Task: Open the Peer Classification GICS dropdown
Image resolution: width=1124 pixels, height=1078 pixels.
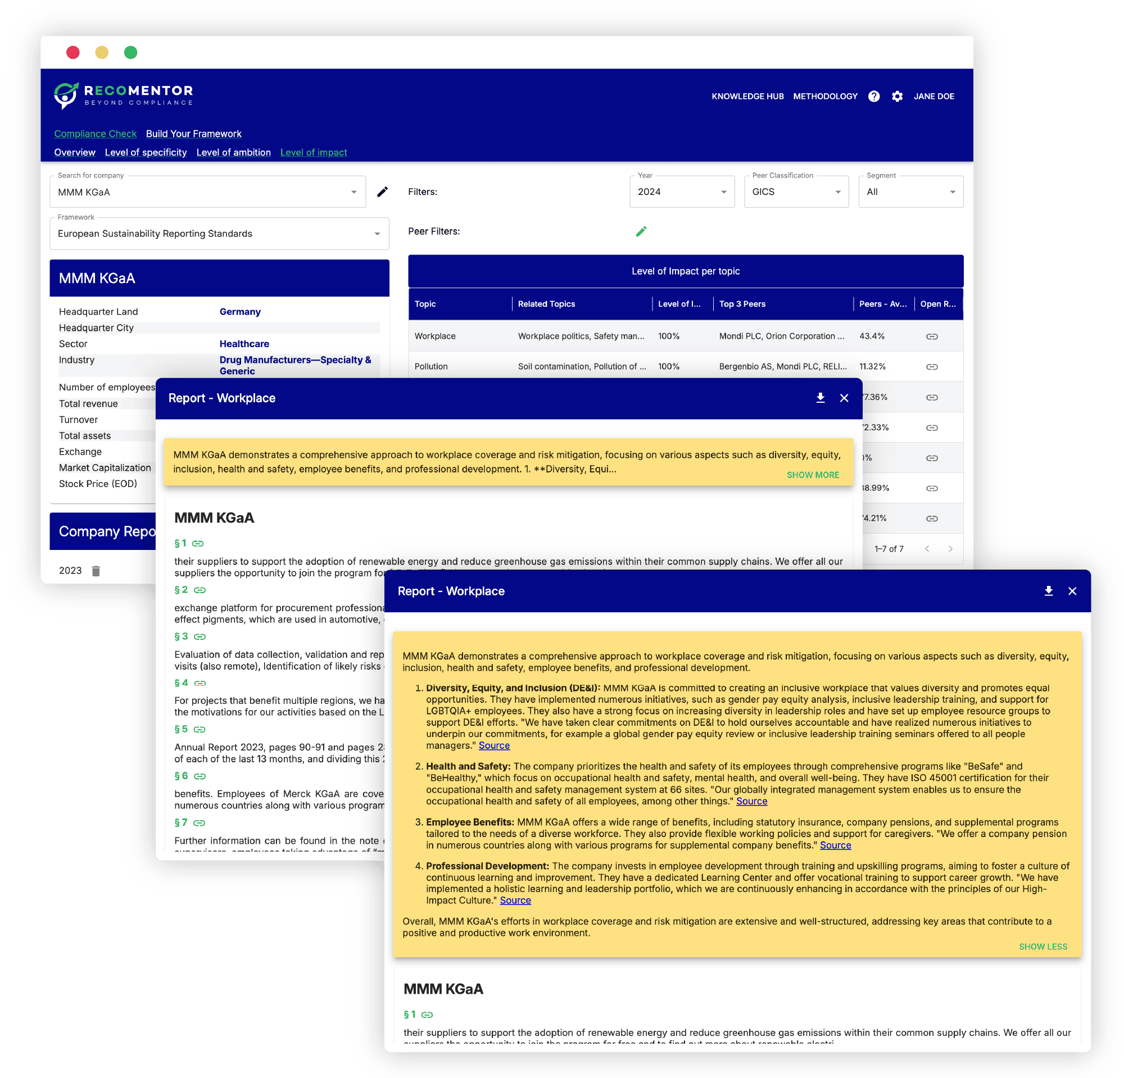Action: [796, 192]
